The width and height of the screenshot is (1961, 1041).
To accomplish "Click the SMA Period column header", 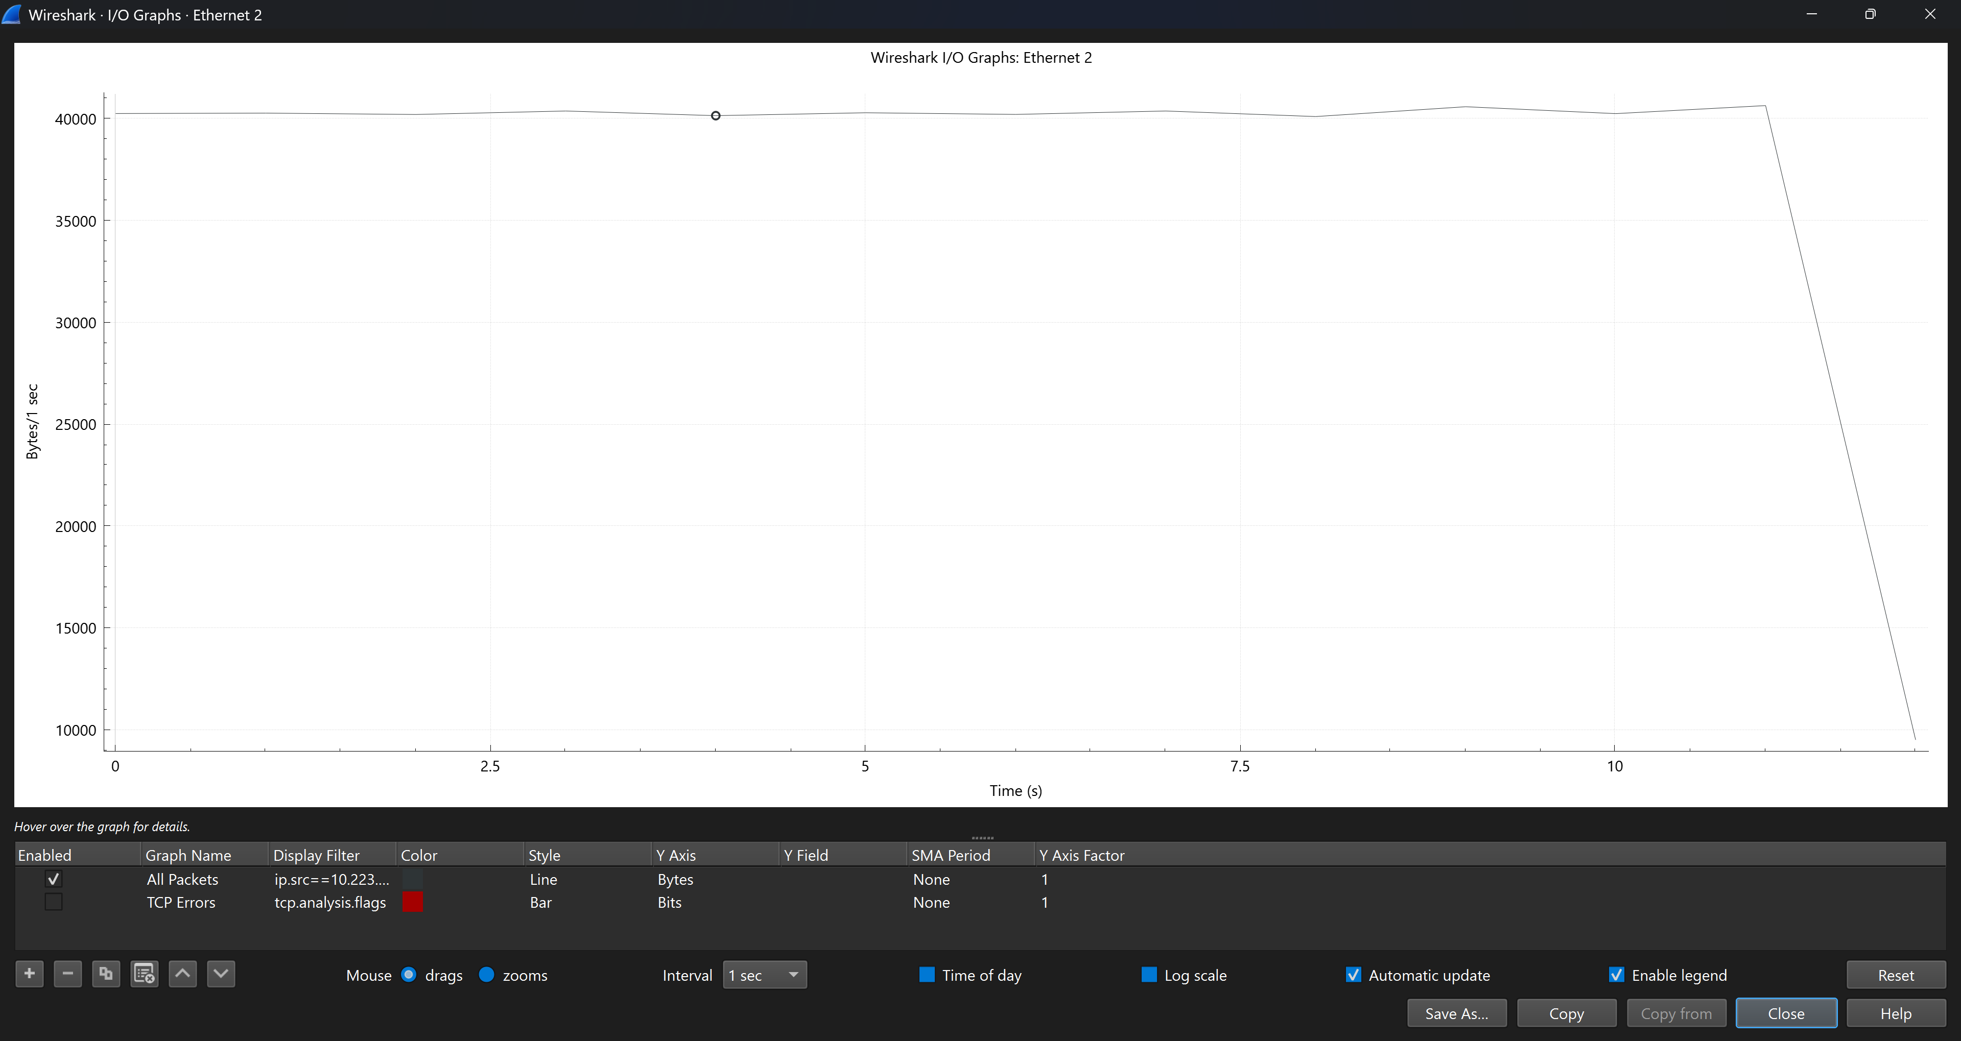I will tap(971, 855).
